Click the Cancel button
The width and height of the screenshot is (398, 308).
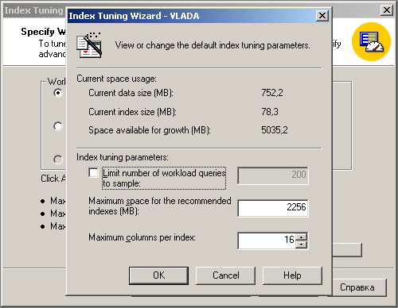coord(225,275)
